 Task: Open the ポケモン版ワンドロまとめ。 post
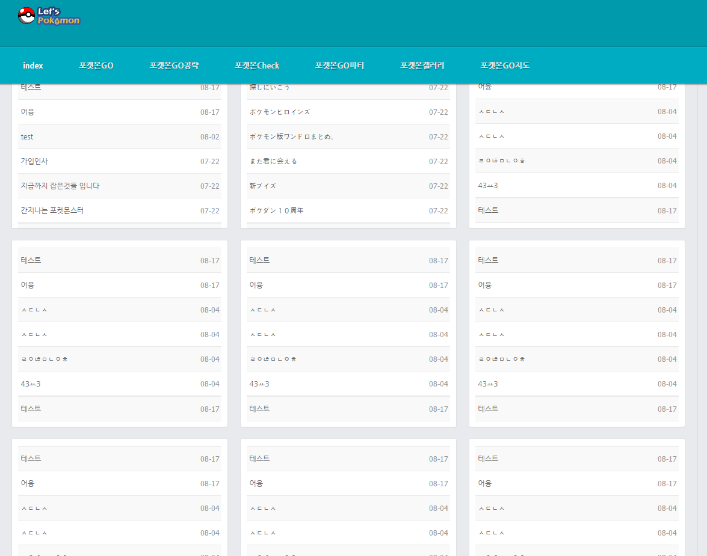[292, 137]
